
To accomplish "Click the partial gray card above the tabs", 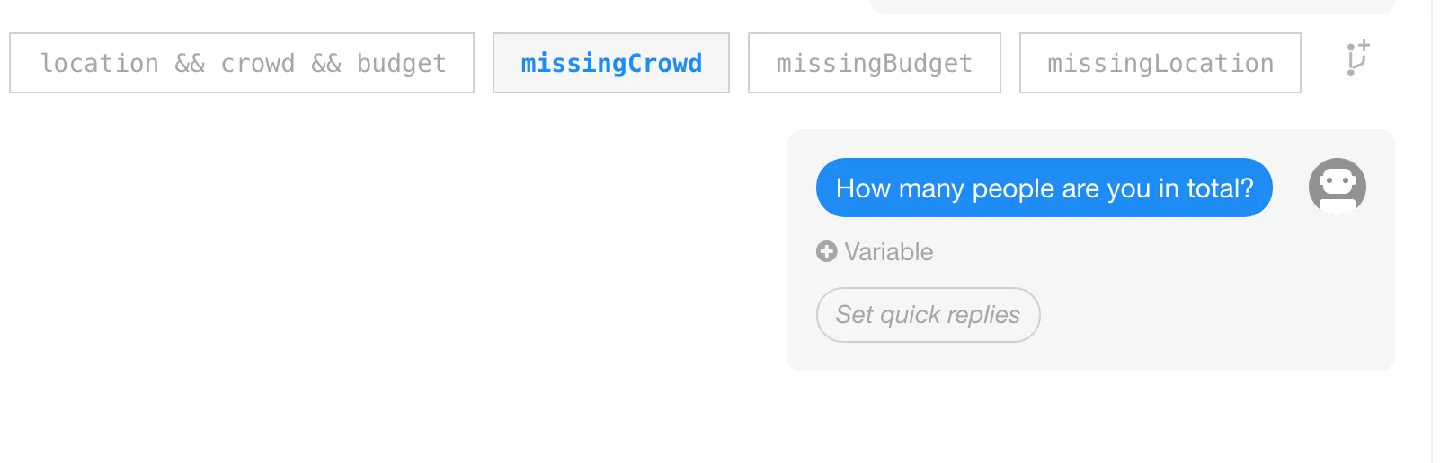I will 1133,6.
